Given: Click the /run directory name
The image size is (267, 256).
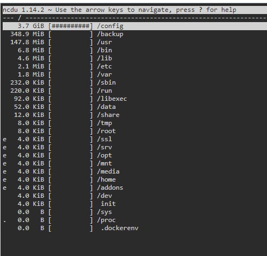Looking at the screenshot, I should pos(104,91).
